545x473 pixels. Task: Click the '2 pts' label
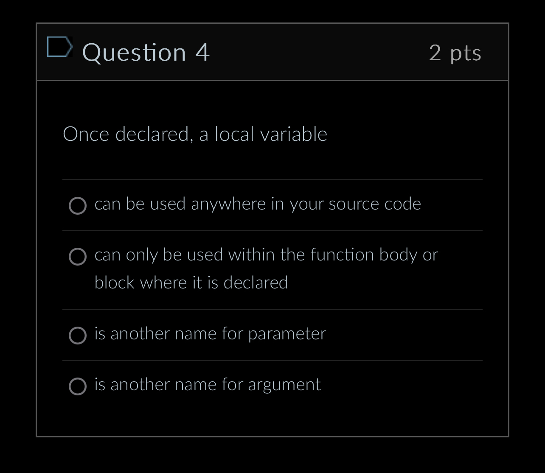point(455,52)
